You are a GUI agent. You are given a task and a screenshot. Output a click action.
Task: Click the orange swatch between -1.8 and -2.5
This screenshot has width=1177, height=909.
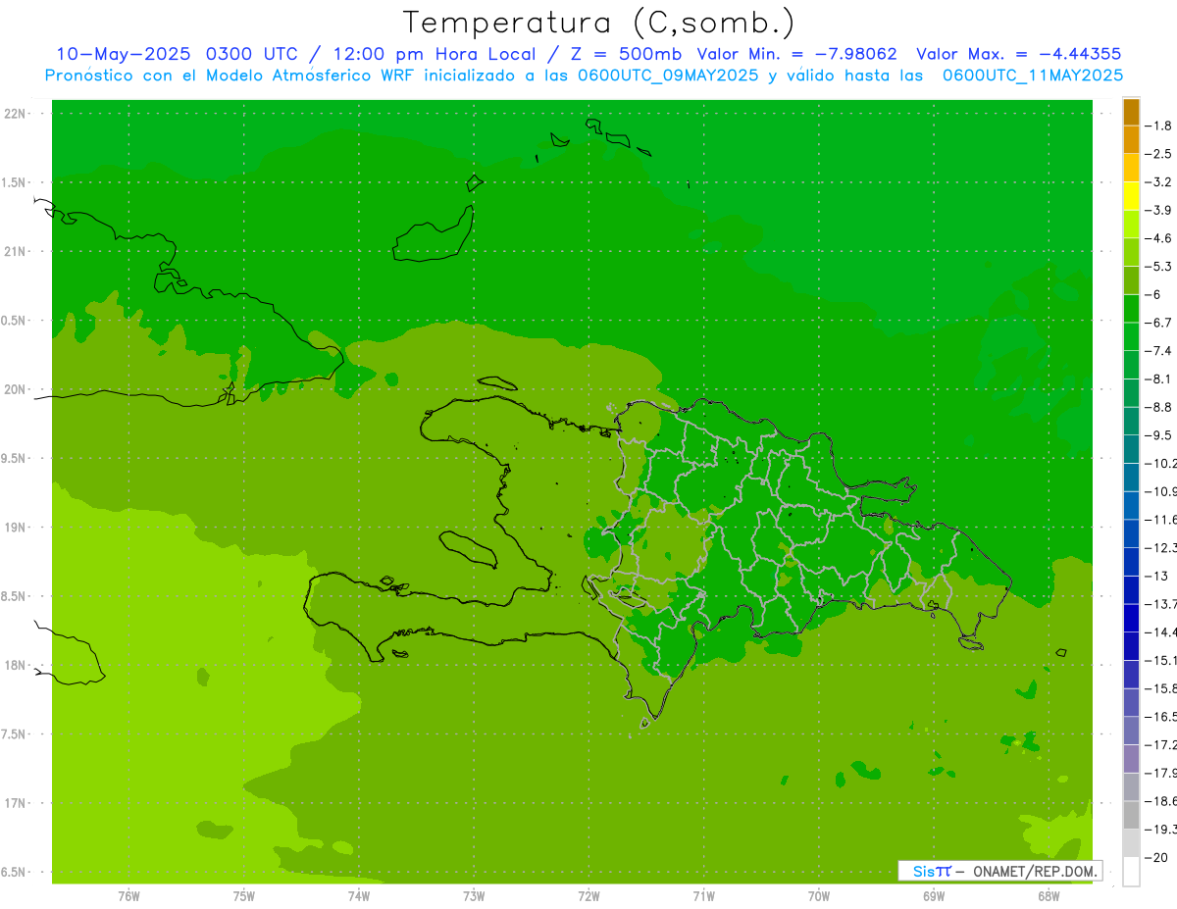click(x=1131, y=139)
